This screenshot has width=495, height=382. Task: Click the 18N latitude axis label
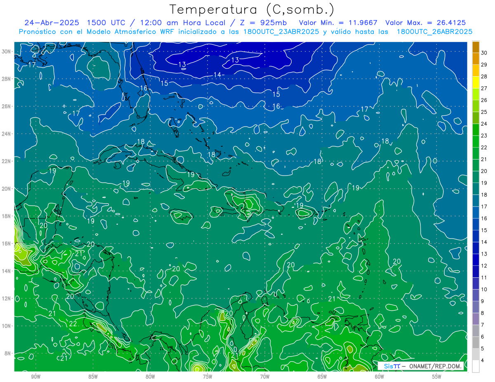point(7,216)
